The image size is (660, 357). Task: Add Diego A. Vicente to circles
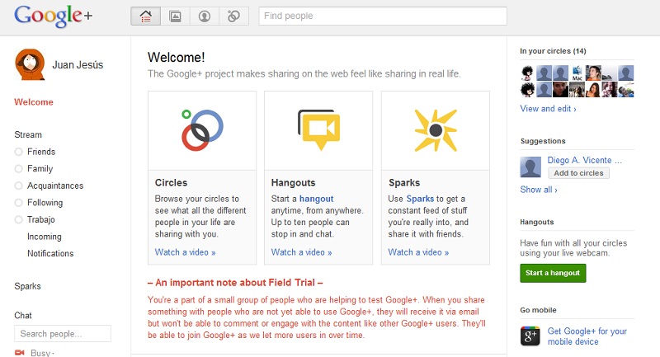point(578,173)
